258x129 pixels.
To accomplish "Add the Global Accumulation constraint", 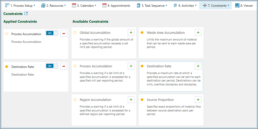I will tap(131, 33).
